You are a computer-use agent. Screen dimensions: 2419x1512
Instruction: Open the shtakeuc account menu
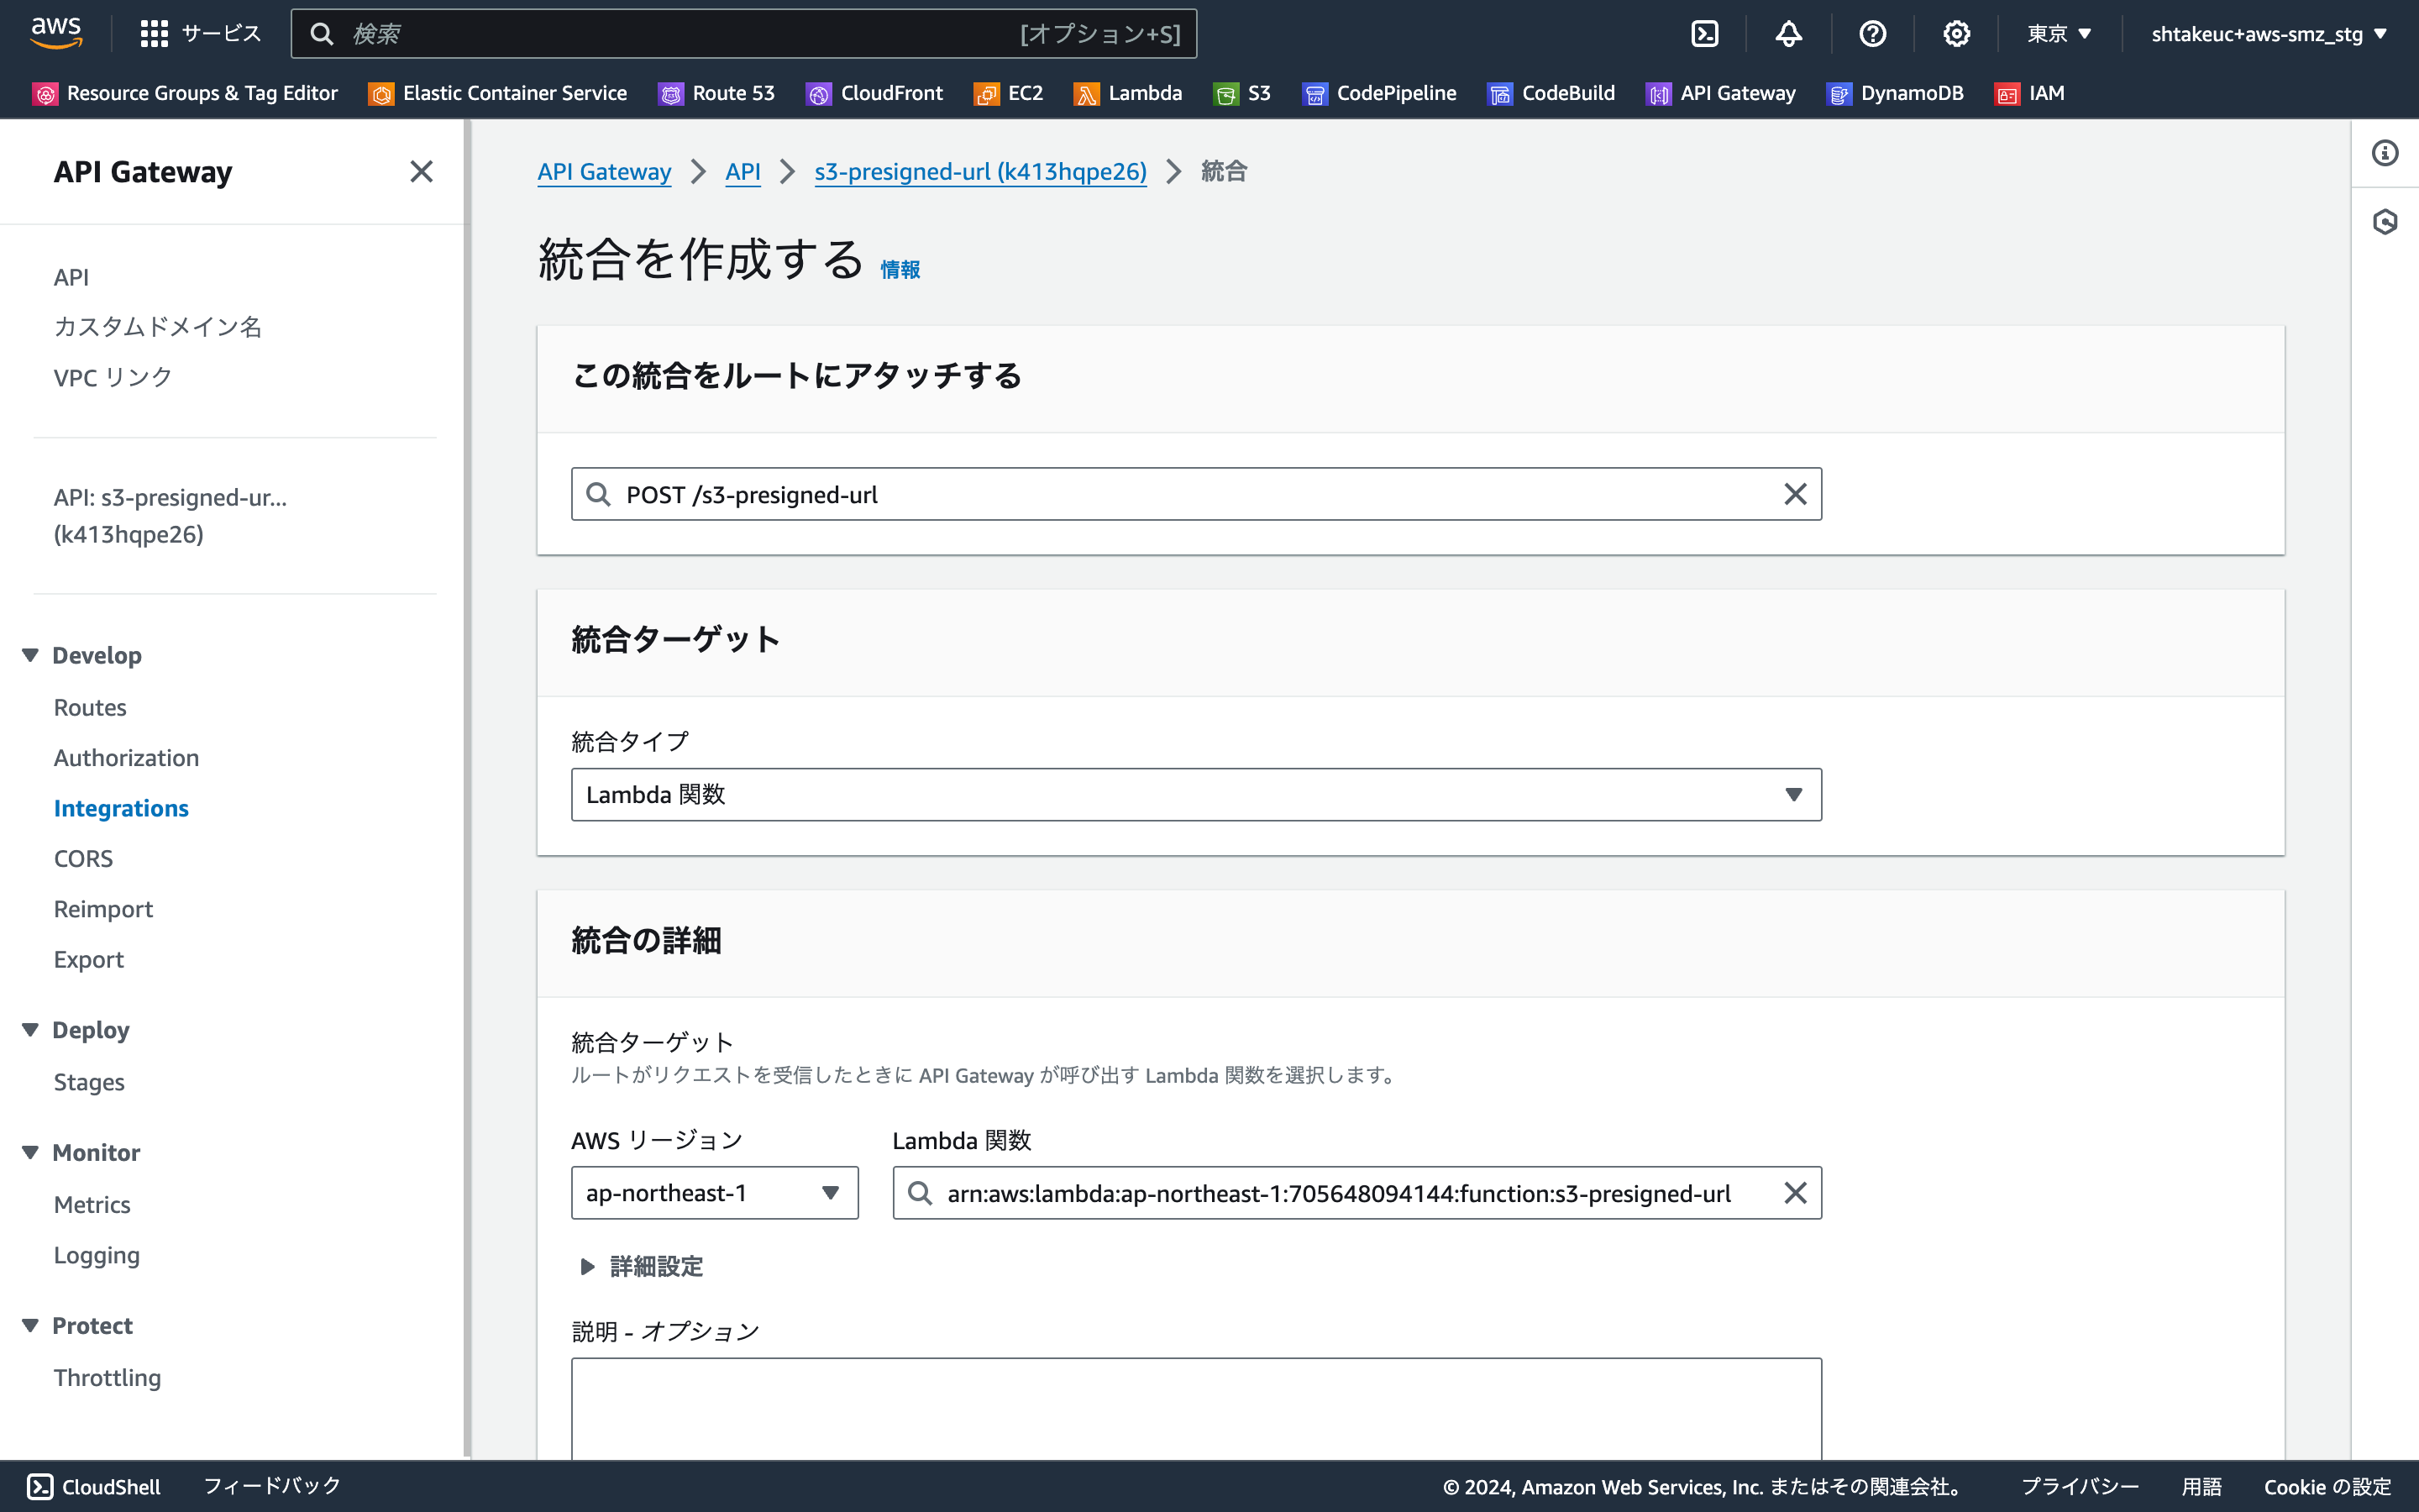click(2267, 33)
